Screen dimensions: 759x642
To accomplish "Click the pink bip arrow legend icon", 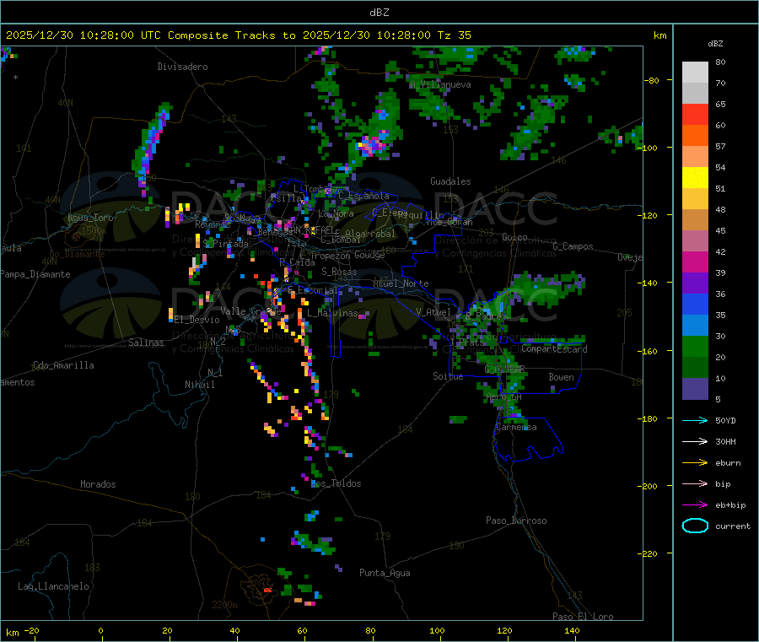I will (695, 483).
